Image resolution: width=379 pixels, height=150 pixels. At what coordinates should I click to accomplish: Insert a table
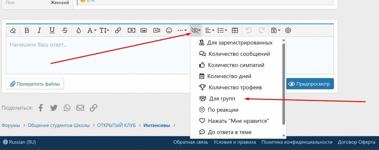tap(235, 31)
